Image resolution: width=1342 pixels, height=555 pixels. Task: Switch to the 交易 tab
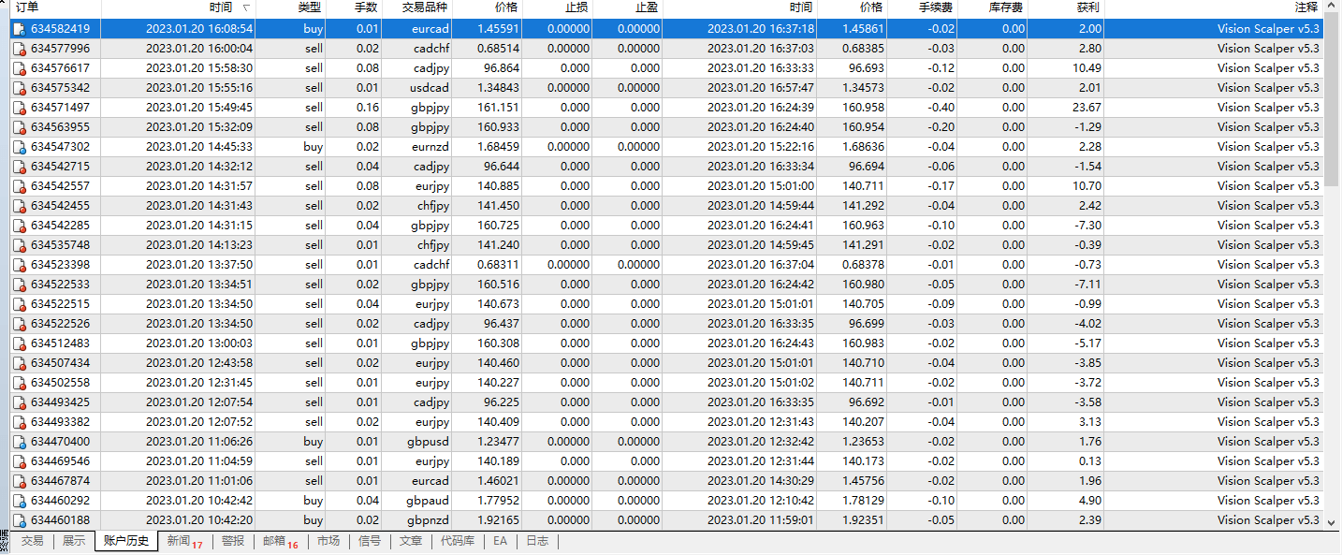(x=34, y=541)
